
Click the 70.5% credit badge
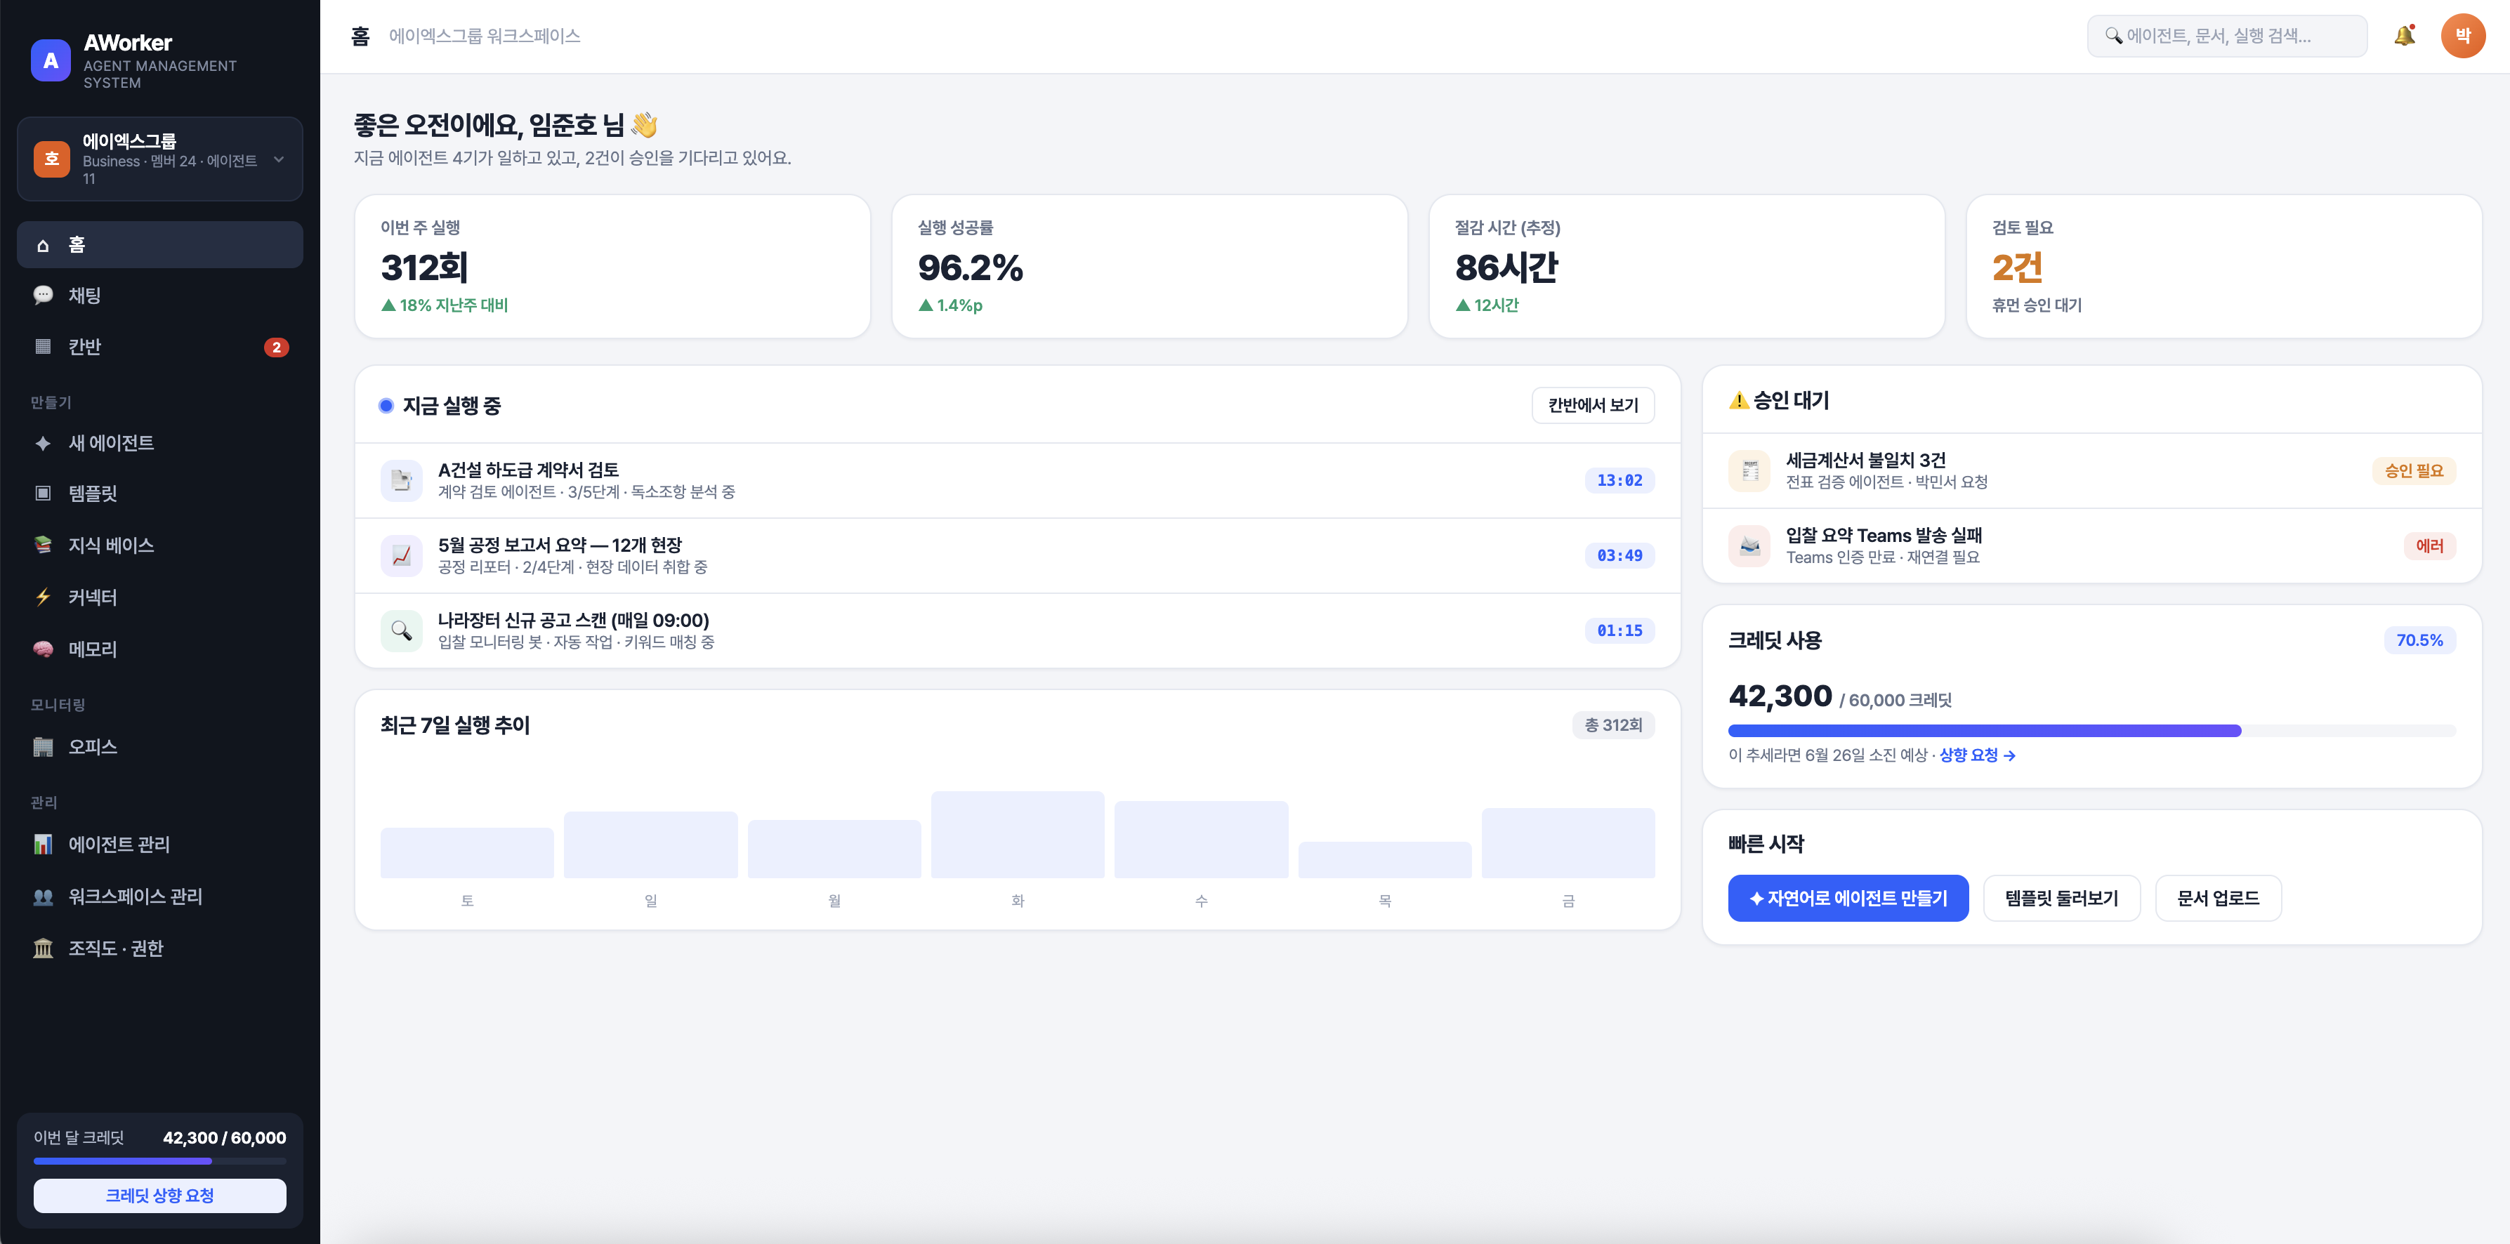pos(2419,640)
